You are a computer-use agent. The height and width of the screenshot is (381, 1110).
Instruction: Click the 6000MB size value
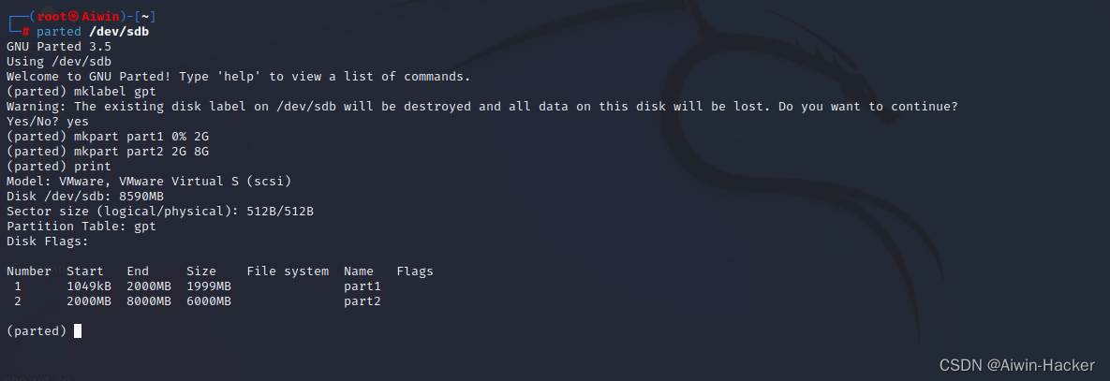[x=209, y=301]
